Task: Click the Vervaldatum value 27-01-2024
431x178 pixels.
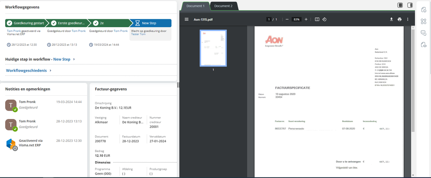Action: (x=158, y=141)
